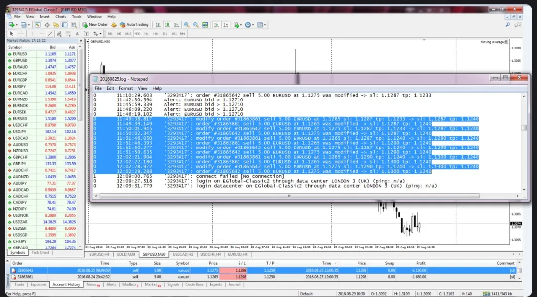Switch chart timeframe to D1

(x=165, y=34)
